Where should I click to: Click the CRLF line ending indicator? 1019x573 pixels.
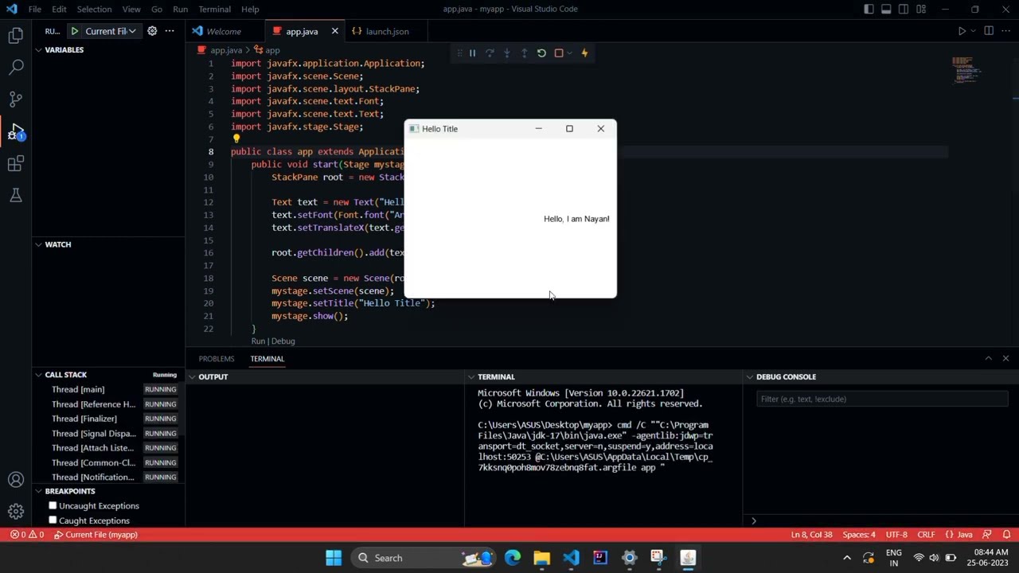click(x=926, y=535)
